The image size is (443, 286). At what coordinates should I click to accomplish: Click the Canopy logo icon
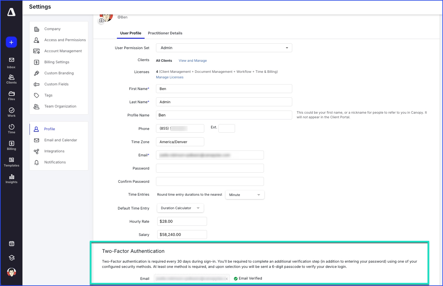click(x=11, y=12)
